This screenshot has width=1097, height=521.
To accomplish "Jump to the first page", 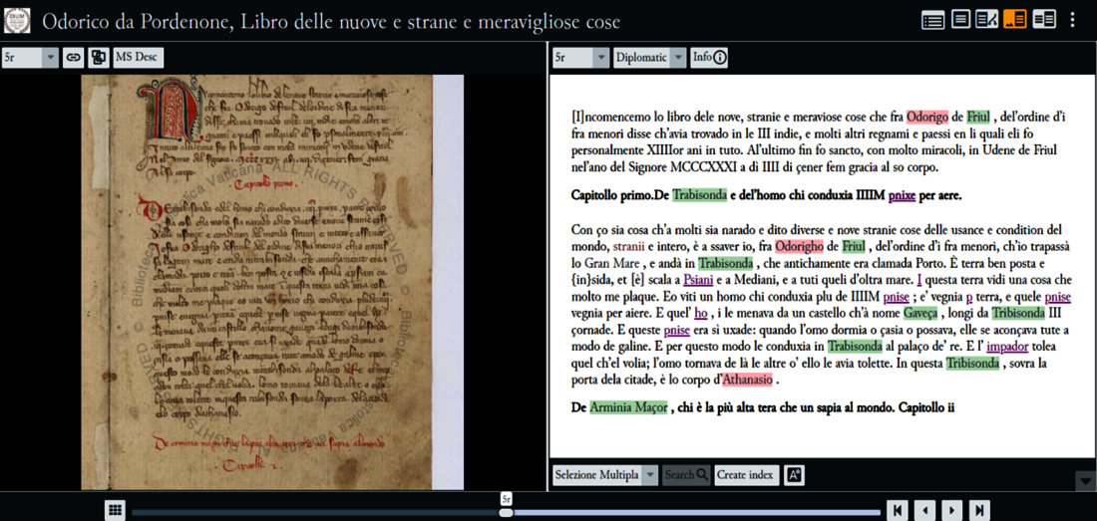I will pos(898,511).
